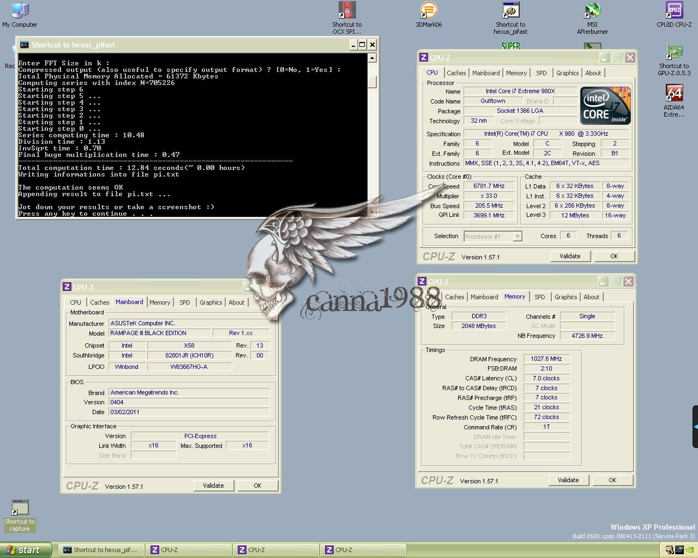This screenshot has height=558, width=698.
Task: Click Validate in the Memory CPU-Z window
Action: click(x=568, y=480)
